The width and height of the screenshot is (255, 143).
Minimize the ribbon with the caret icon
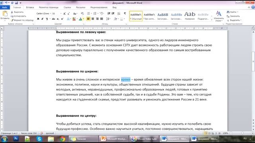click(x=249, y=7)
